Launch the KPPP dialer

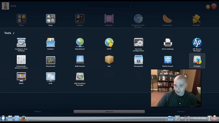tap(109, 44)
